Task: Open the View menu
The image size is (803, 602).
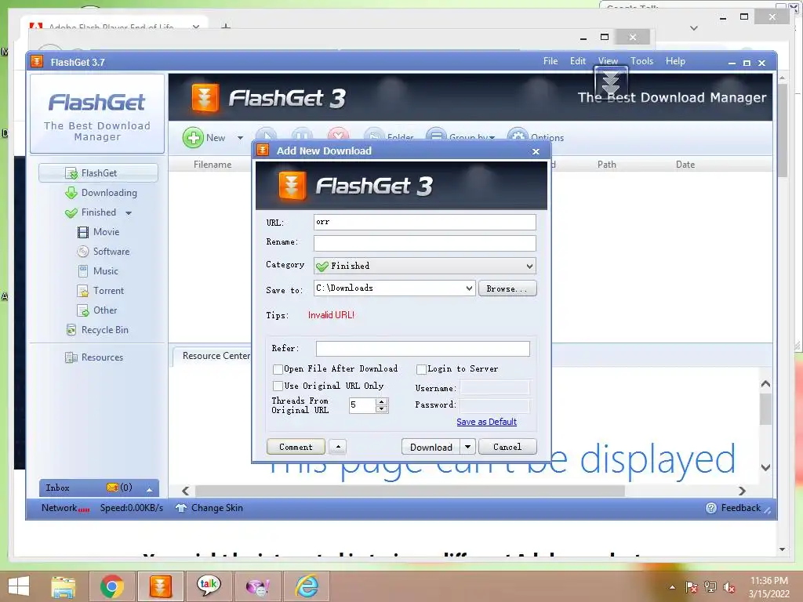Action: (x=608, y=61)
